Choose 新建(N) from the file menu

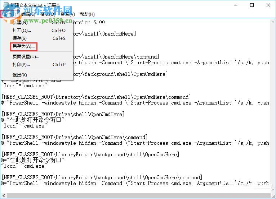tap(39, 23)
